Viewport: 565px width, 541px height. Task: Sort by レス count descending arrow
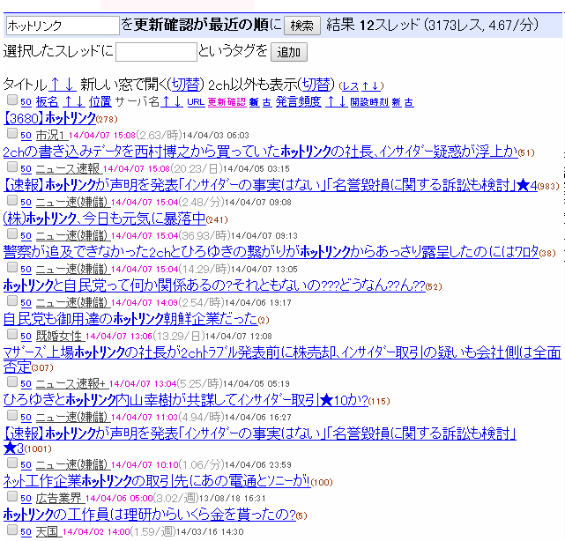coord(375,86)
